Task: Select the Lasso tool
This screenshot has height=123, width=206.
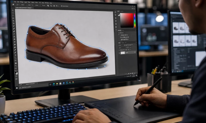Action: [13, 15]
